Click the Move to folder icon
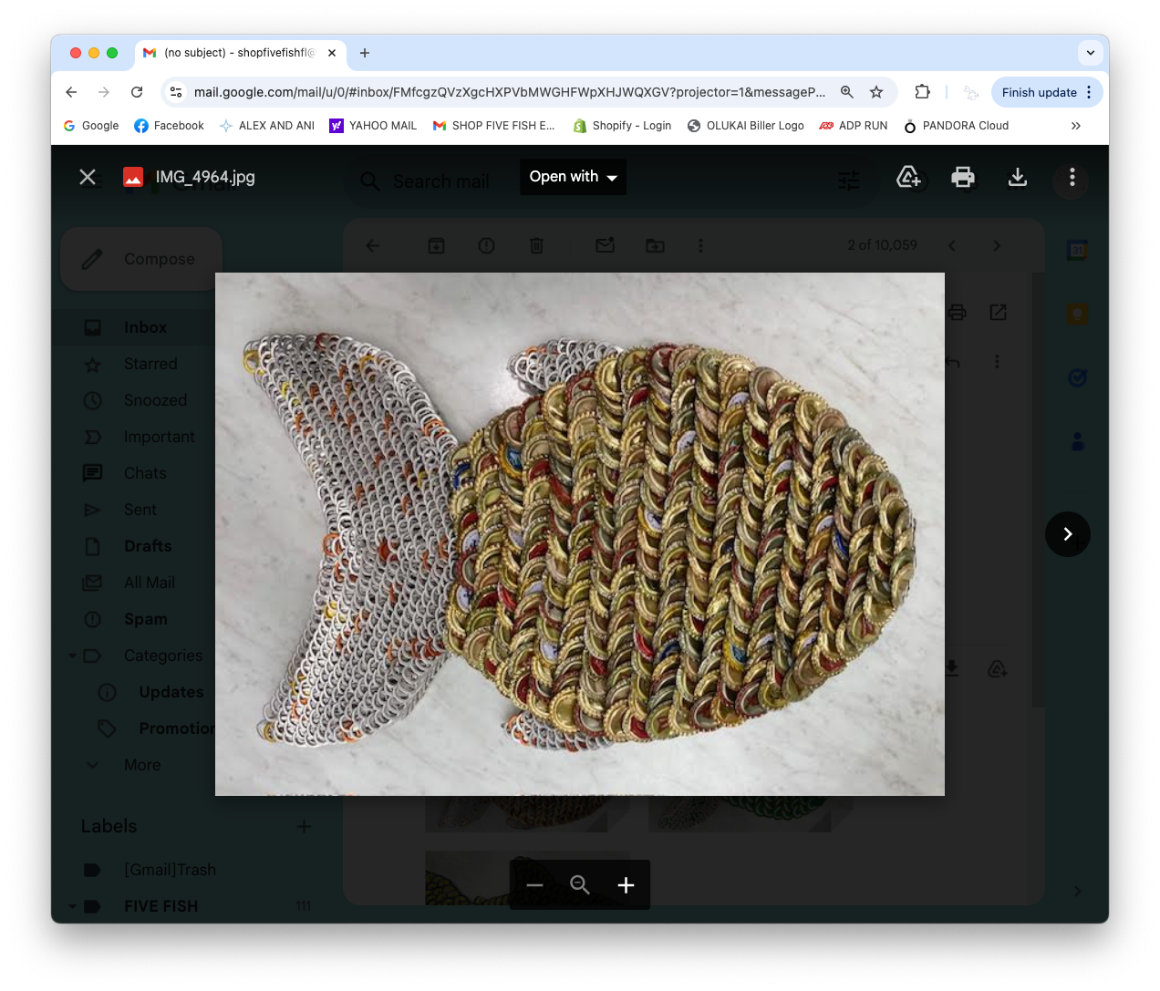 click(x=656, y=245)
